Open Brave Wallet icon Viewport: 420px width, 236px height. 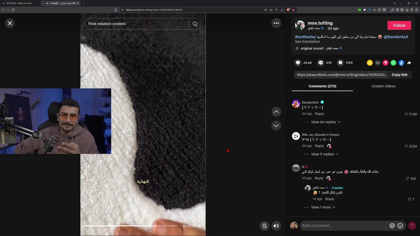pyautogui.click(x=402, y=10)
